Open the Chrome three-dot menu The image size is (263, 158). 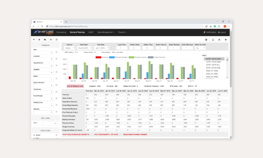tap(229, 26)
